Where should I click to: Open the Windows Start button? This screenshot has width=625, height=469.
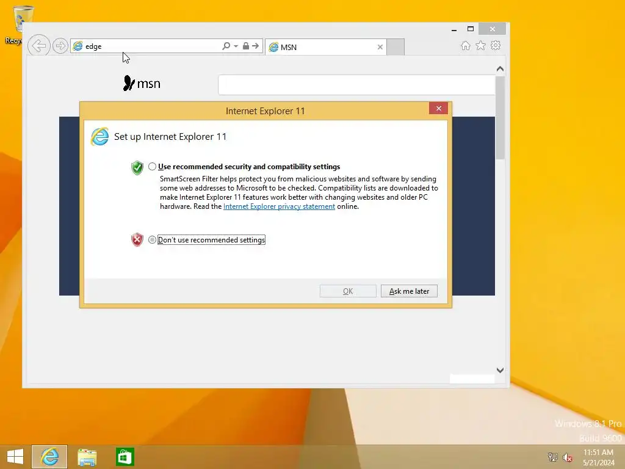15,457
